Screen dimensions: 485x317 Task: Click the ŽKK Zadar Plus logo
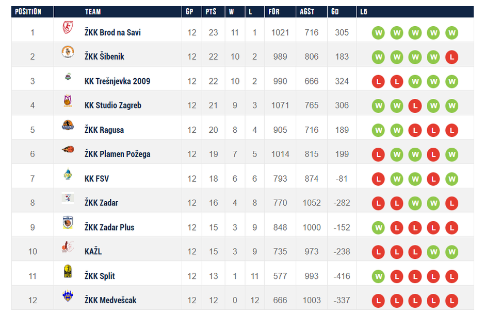click(x=68, y=223)
